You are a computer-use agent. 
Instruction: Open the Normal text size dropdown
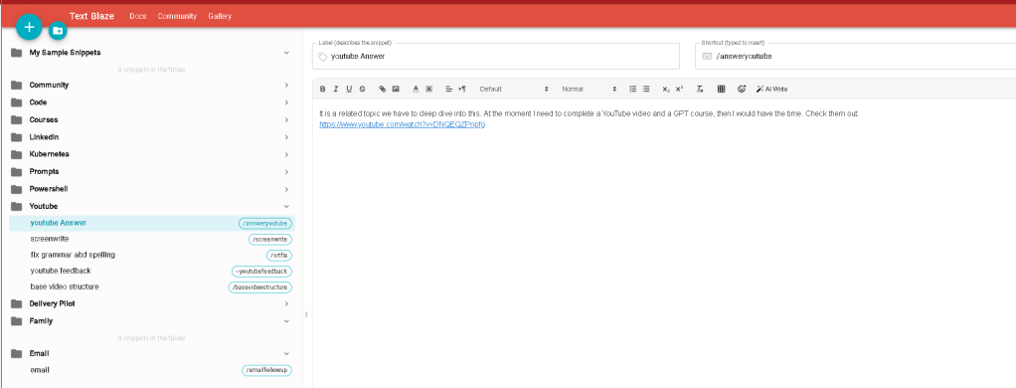tap(589, 89)
